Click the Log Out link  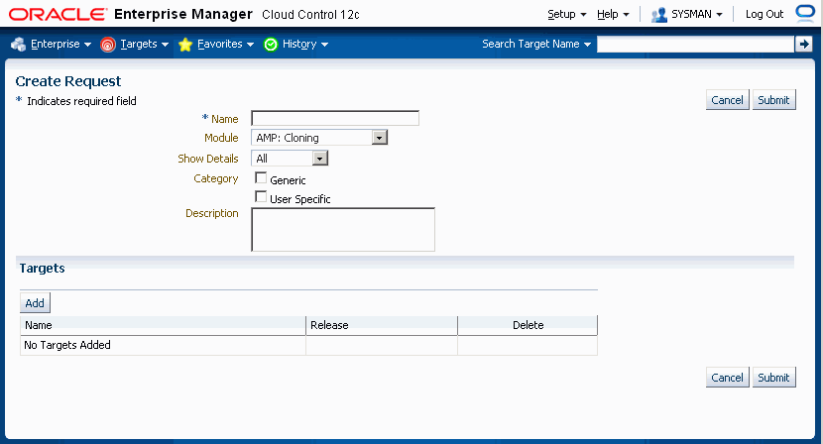pyautogui.click(x=764, y=14)
